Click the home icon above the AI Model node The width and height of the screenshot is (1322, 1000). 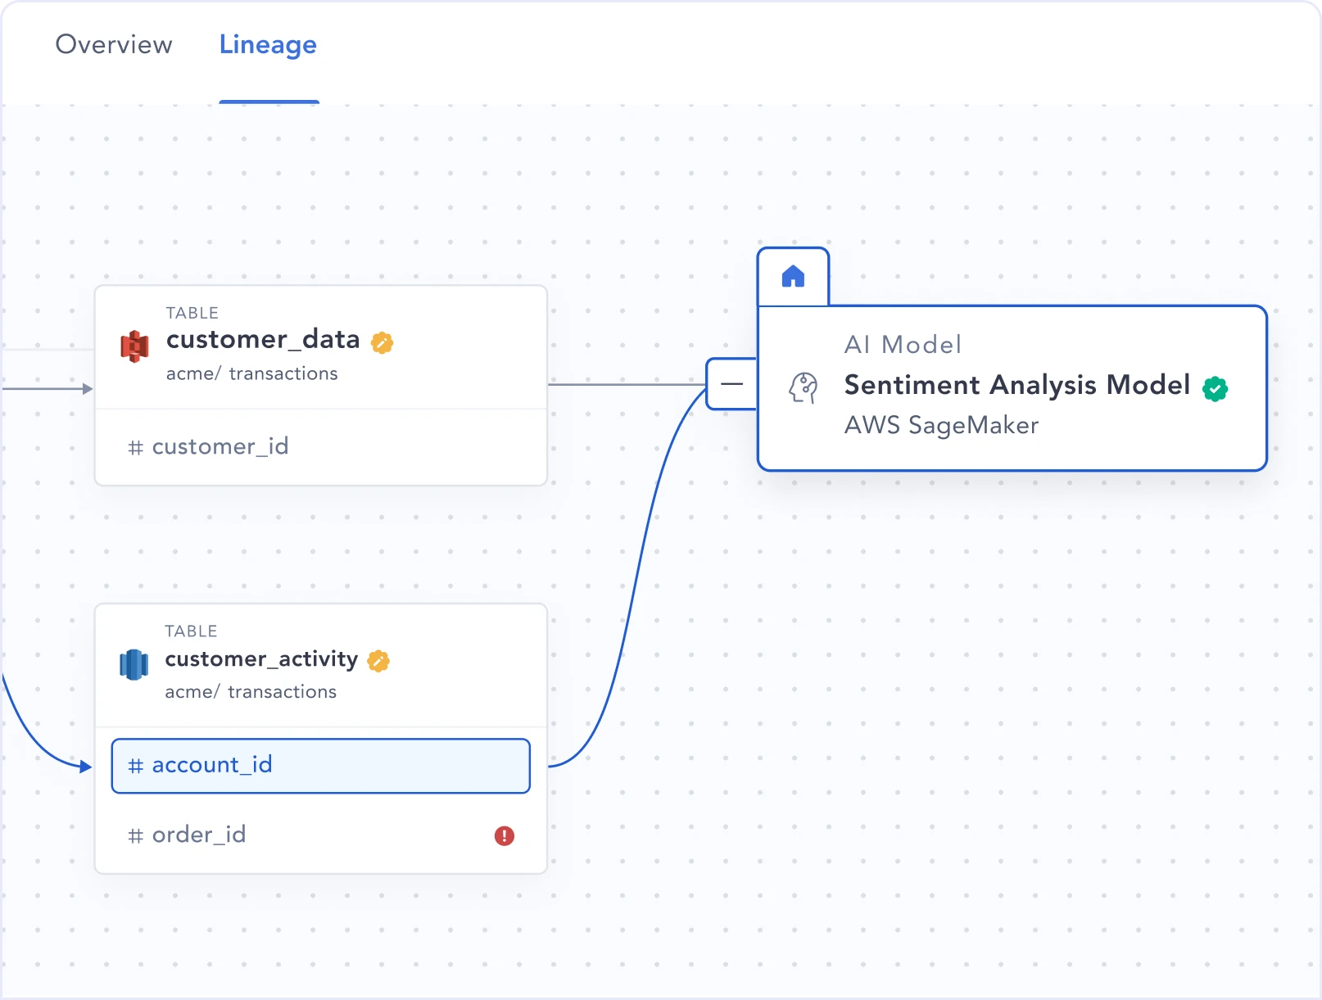793,277
